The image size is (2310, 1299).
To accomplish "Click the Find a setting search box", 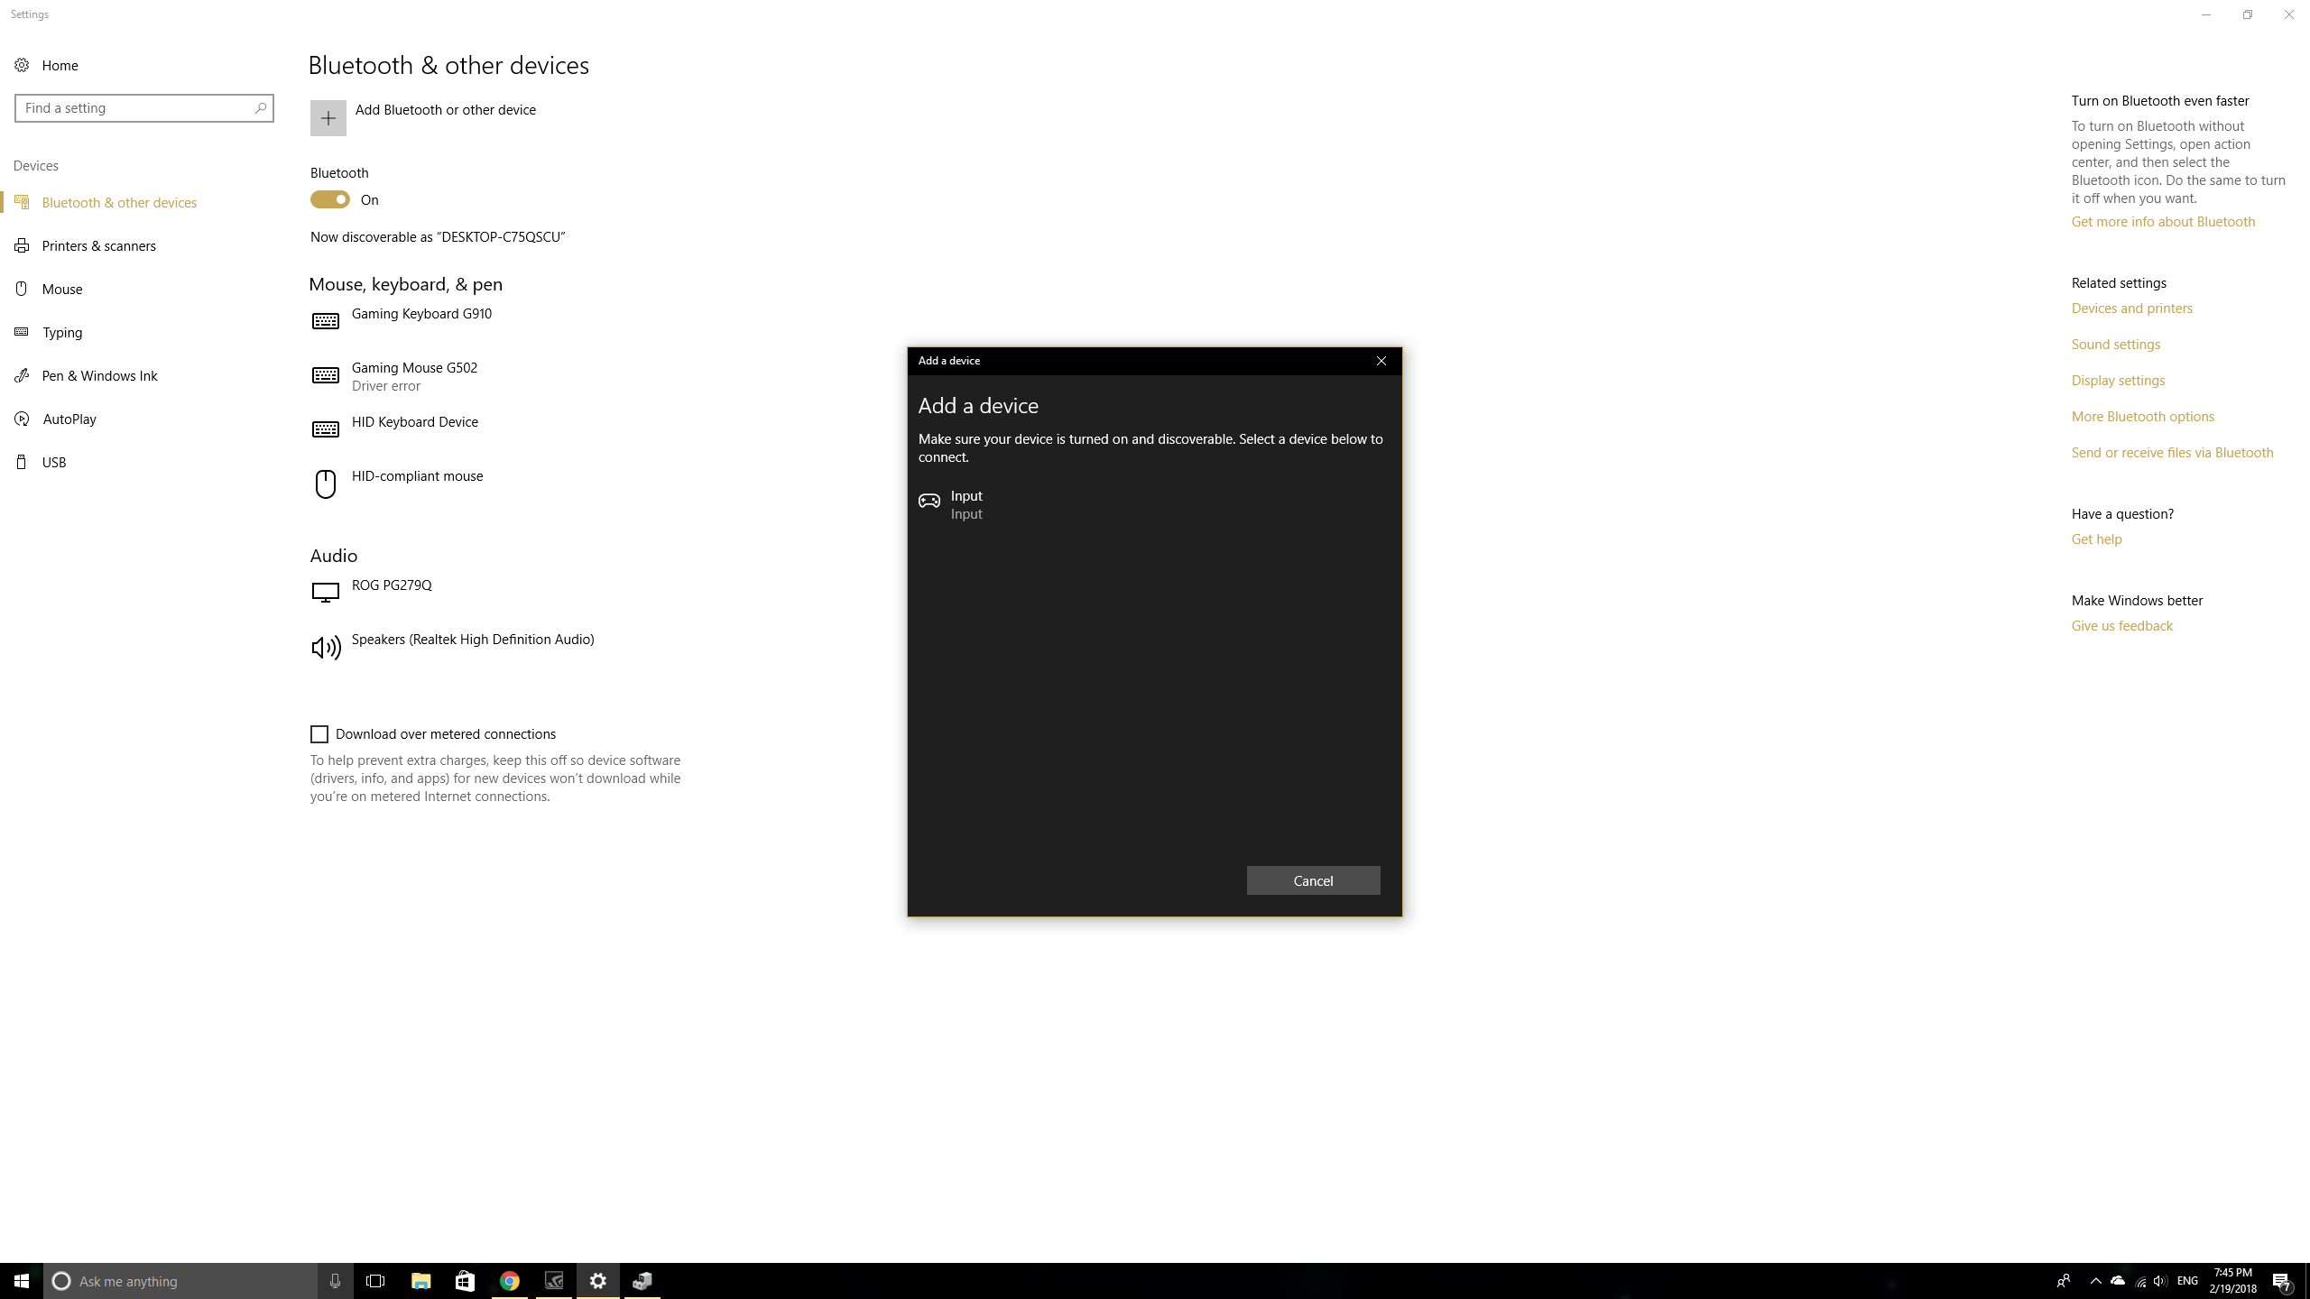I will 135,108.
